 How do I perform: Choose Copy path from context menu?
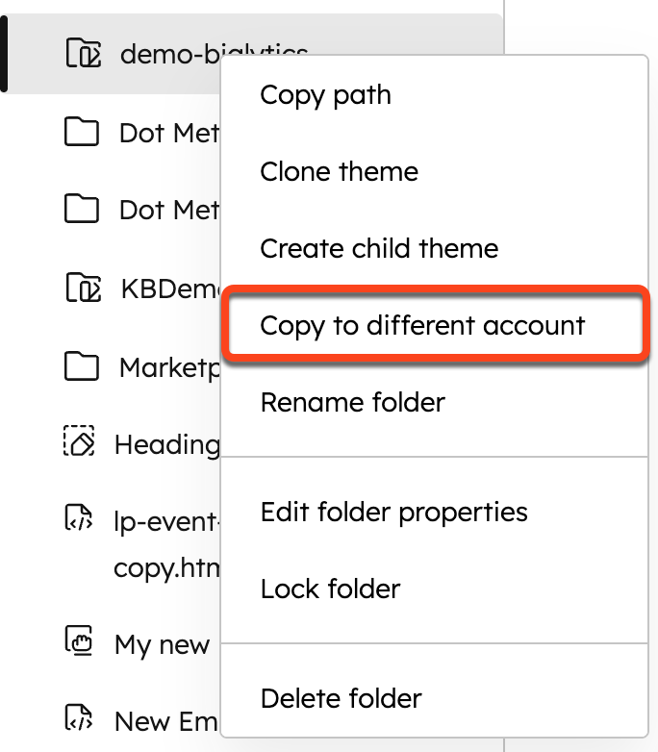pyautogui.click(x=325, y=95)
